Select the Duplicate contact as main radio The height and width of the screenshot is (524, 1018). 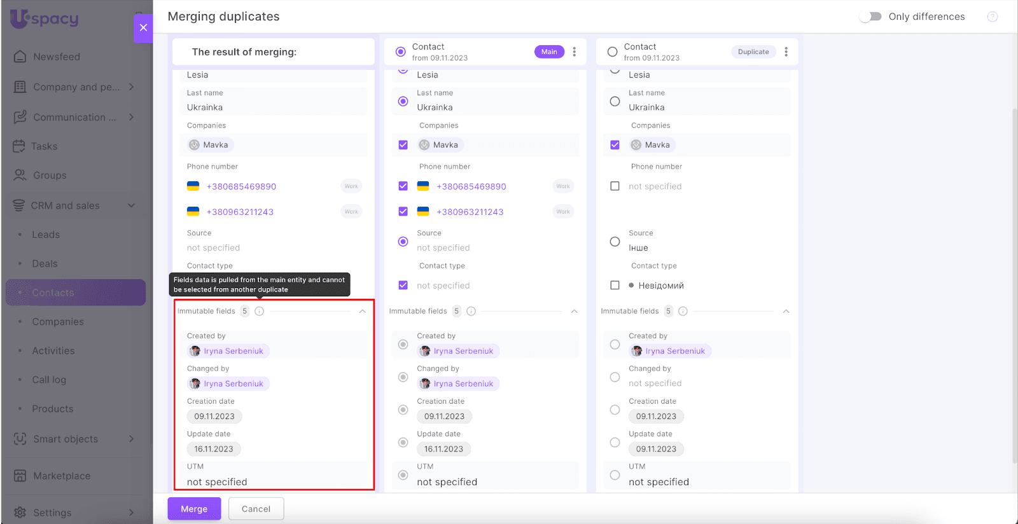point(612,52)
